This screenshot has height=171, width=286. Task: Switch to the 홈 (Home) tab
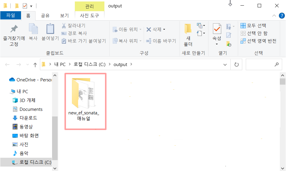pos(28,16)
